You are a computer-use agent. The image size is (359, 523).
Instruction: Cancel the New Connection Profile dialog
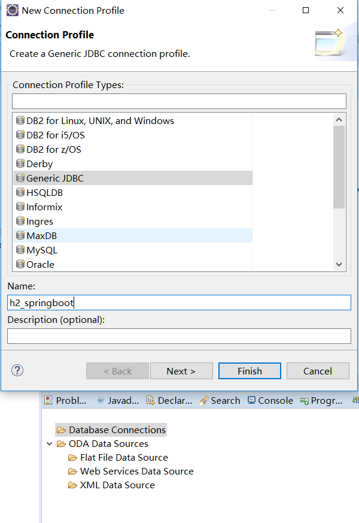click(317, 371)
